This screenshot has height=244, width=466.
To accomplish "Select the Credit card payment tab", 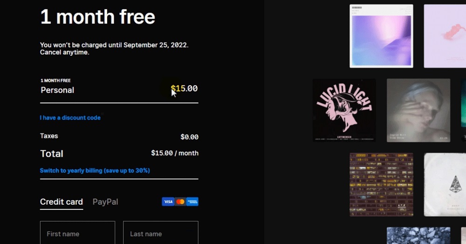I will (x=62, y=202).
